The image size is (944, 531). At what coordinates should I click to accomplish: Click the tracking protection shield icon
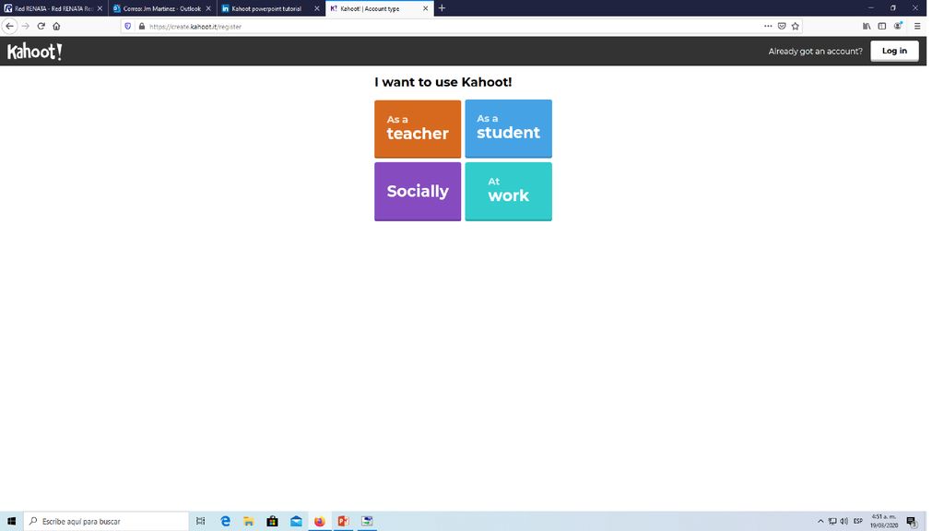pos(127,26)
